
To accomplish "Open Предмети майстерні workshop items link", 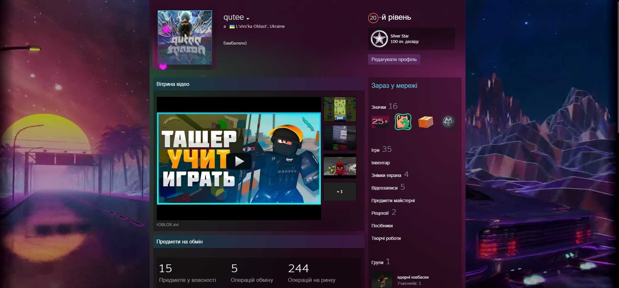I will [393, 201].
